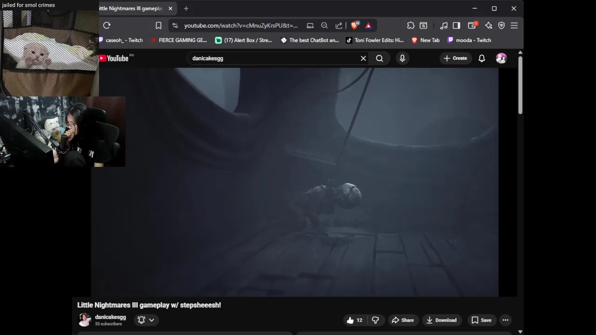Click the streamer webcam overlay
The width and height of the screenshot is (596, 335).
point(62,131)
